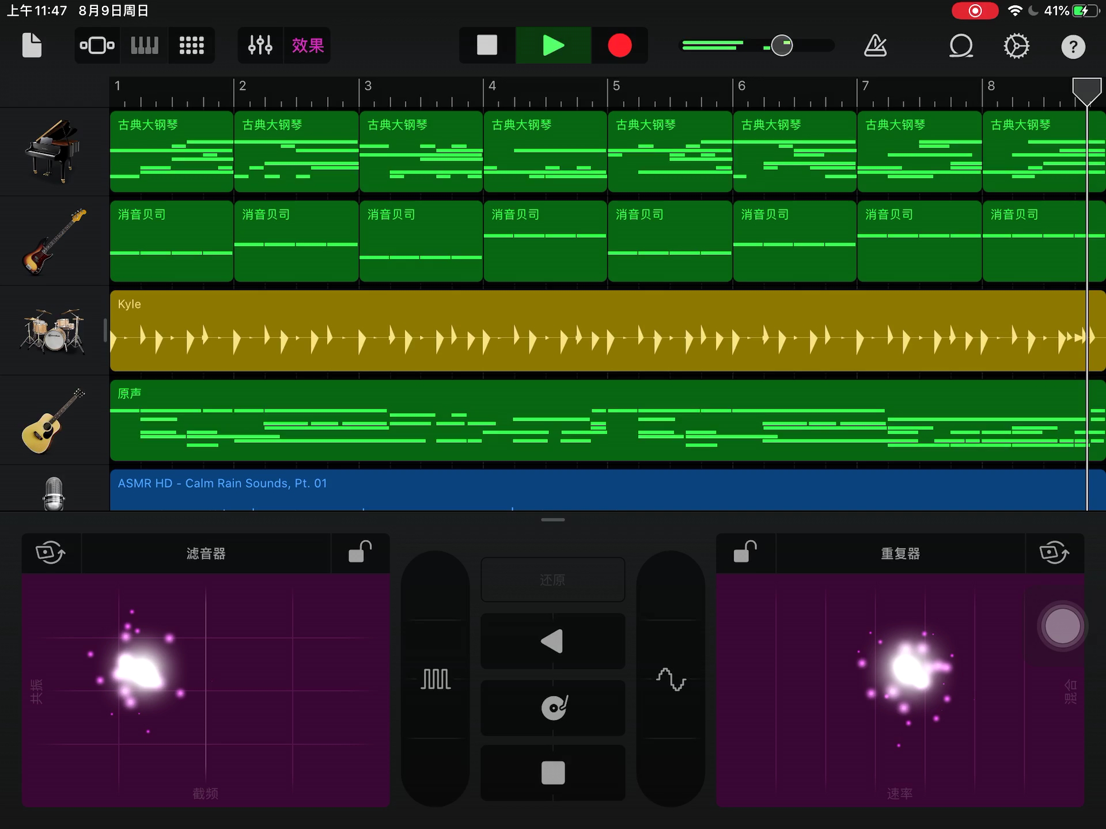Click the 还原 reset button
The height and width of the screenshot is (829, 1106).
553,580
